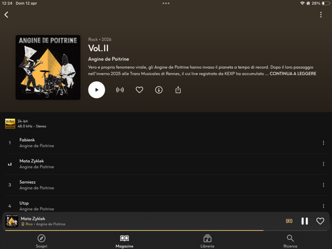This screenshot has width=332, height=249.
Task: Go to the Ricerca search tab
Action: click(x=290, y=241)
